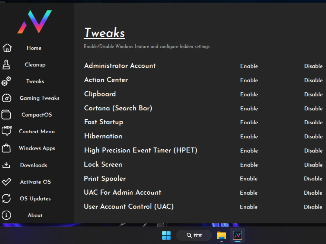The image size is (326, 244).
Task: Open Cleanup using the brush icon
Action: [x=6, y=64]
